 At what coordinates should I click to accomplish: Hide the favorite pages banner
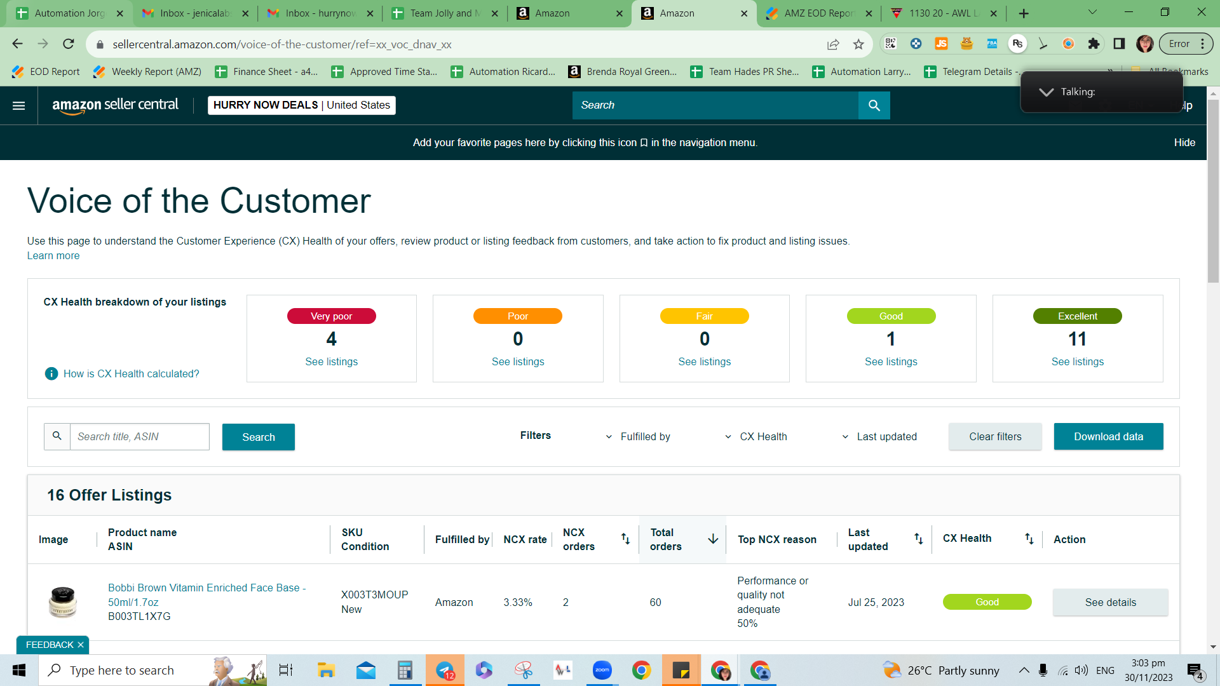click(1184, 142)
